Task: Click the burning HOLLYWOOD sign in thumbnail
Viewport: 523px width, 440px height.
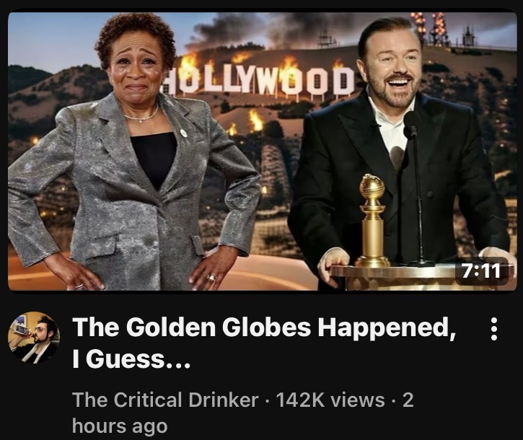Action: 258,79
